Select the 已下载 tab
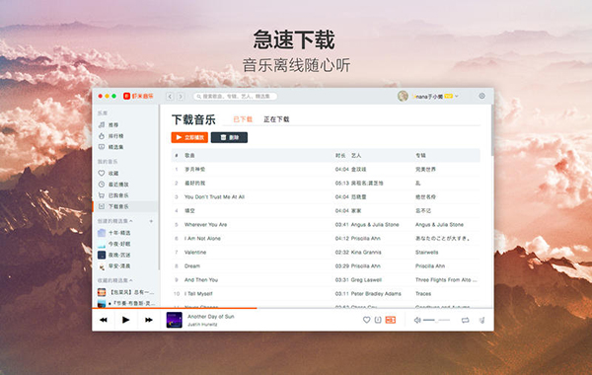This screenshot has height=375, width=592. point(243,119)
